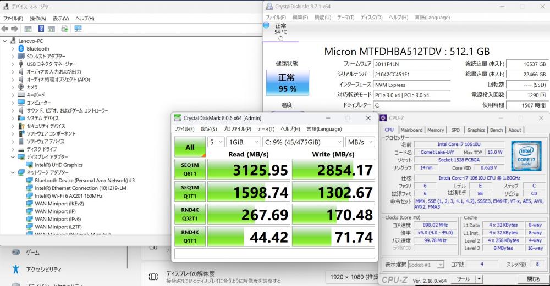Select the Intel(R) UHD Graphics adapter icon

tap(30, 165)
